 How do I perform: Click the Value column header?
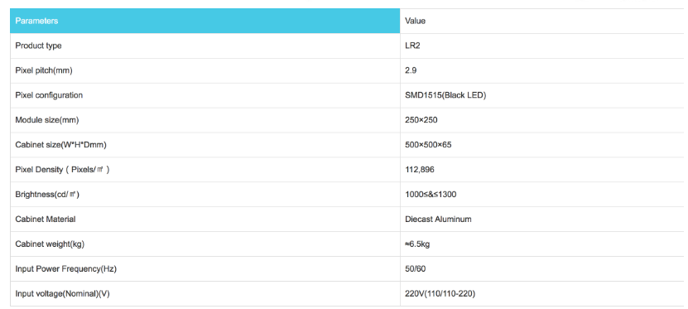click(x=415, y=21)
